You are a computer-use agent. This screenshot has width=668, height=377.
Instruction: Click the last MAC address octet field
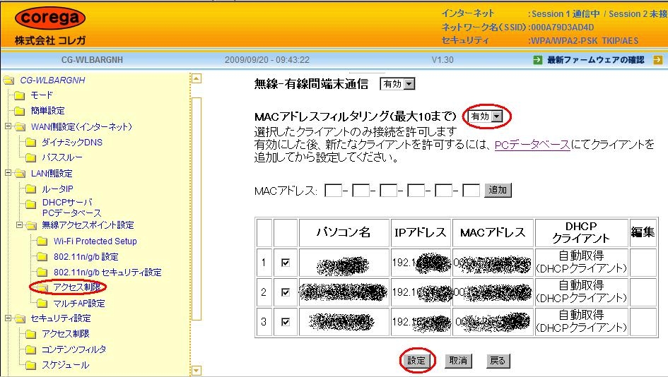(471, 190)
